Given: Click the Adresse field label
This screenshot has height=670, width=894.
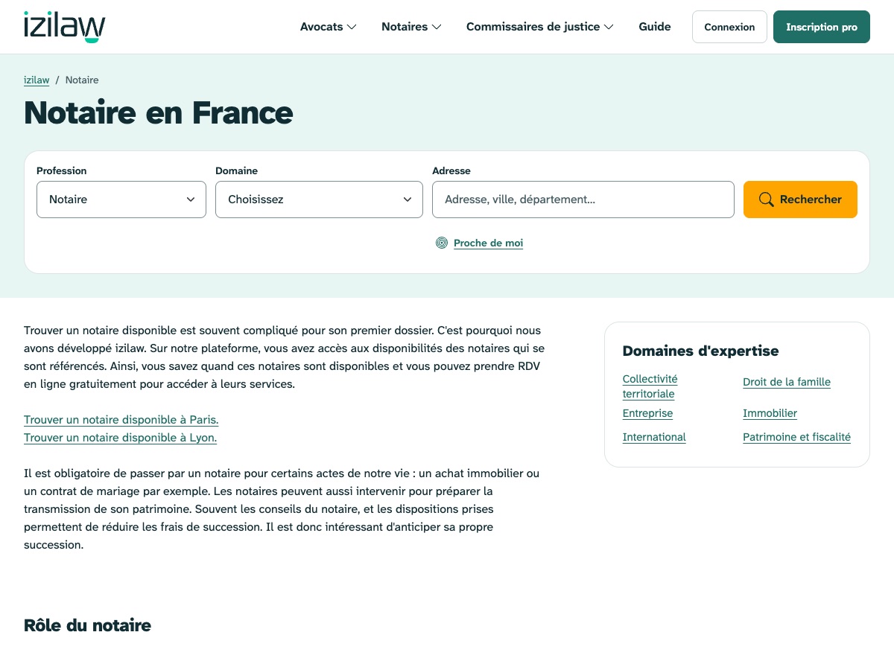Looking at the screenshot, I should point(451,170).
